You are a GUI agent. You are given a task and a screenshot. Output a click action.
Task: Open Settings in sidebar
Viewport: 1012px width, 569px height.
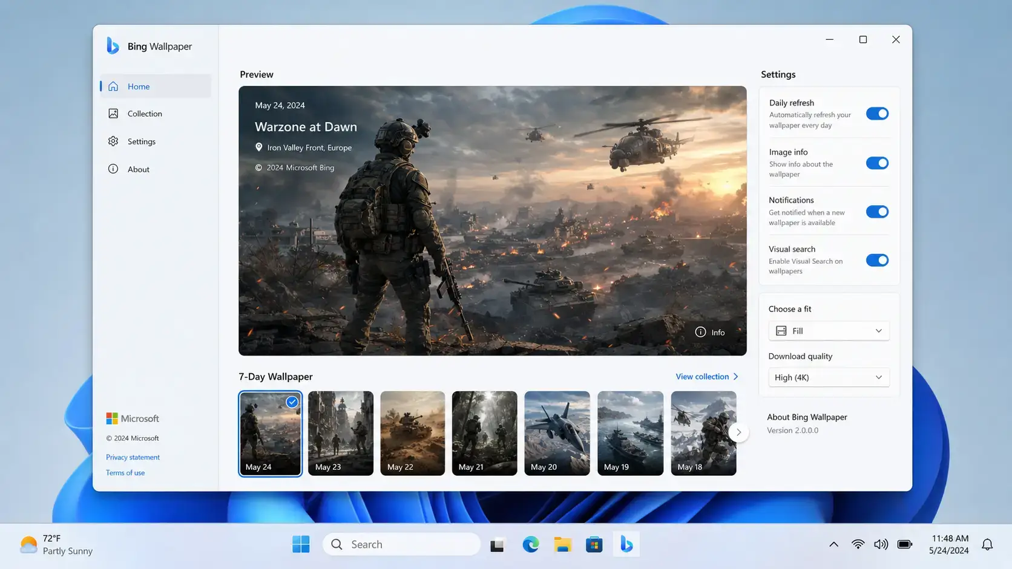point(156,141)
